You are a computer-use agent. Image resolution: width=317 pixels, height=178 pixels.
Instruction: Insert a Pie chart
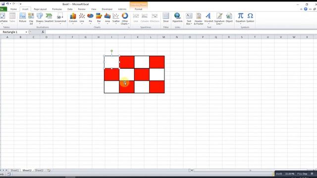[x=90, y=18]
